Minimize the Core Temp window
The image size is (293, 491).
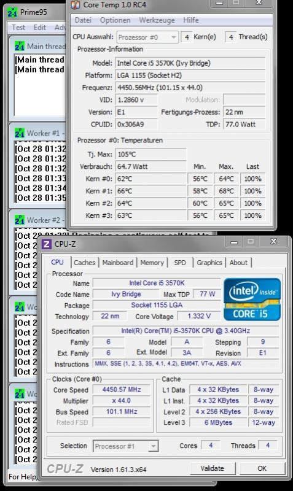[220, 3]
